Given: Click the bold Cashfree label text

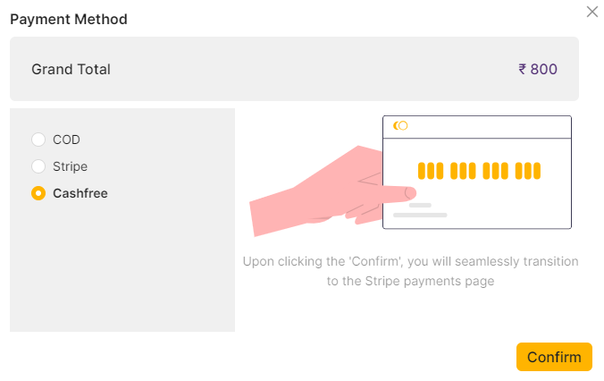Looking at the screenshot, I should tap(80, 193).
